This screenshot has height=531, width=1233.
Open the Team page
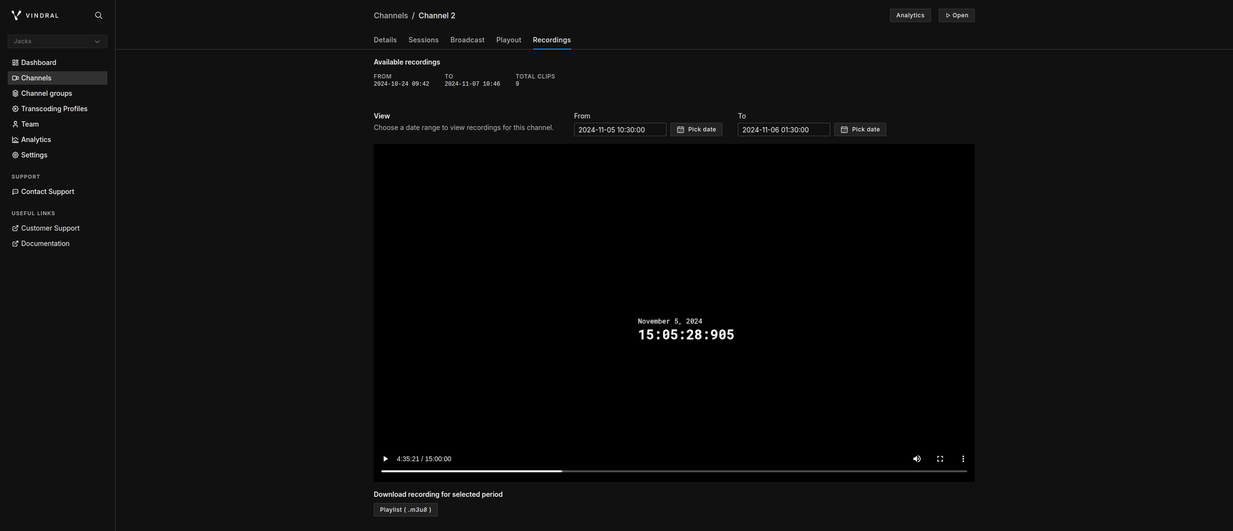pyautogui.click(x=57, y=124)
